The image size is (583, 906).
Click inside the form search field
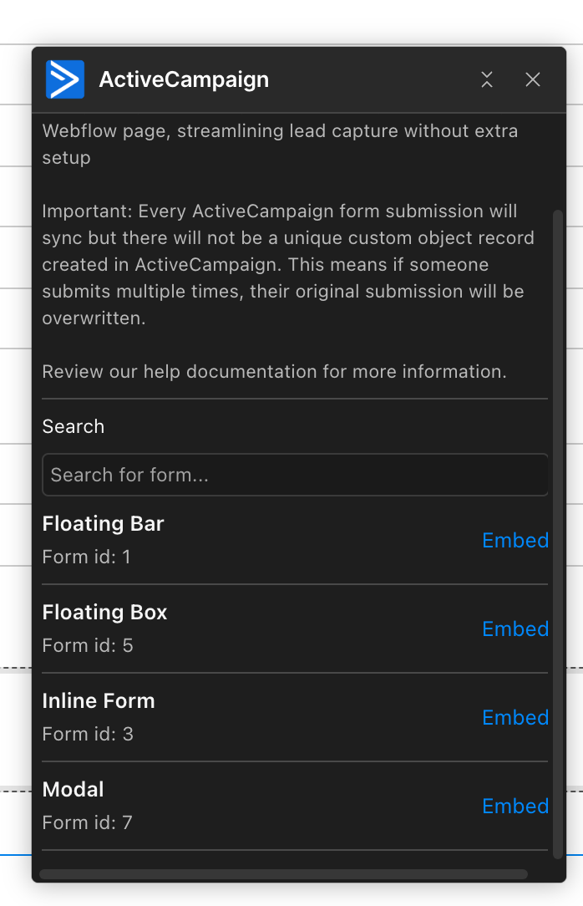pos(295,475)
